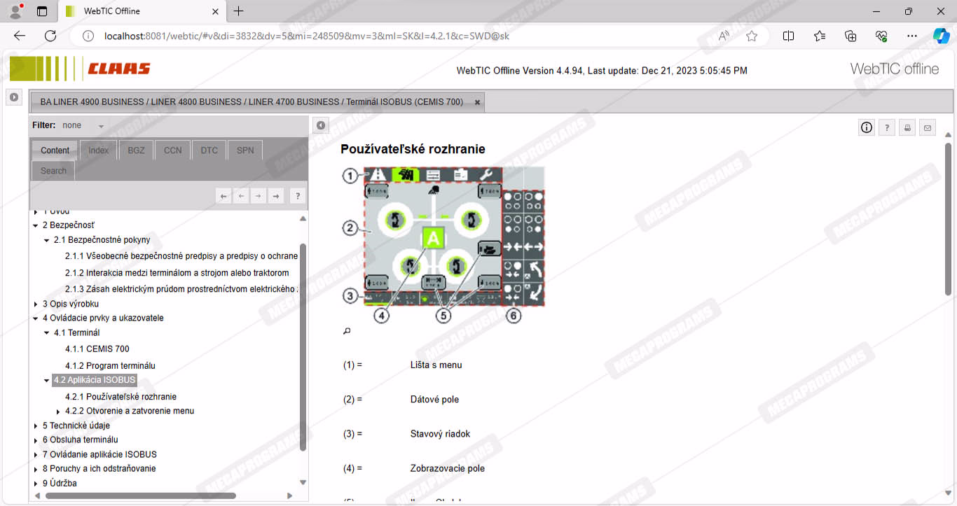
Task: Activate the Read aloud icon
Action: (x=724, y=36)
